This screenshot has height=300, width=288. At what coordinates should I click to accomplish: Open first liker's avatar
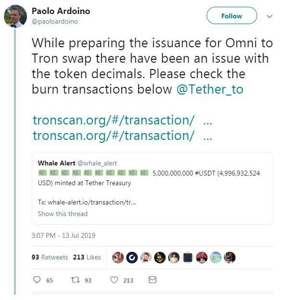click(x=118, y=258)
